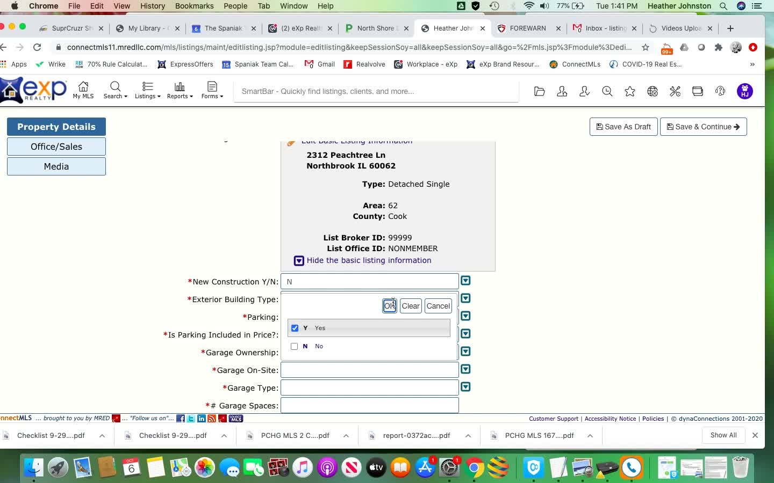This screenshot has width=774, height=483.
Task: Select the Property Details tab
Action: pyautogui.click(x=56, y=127)
